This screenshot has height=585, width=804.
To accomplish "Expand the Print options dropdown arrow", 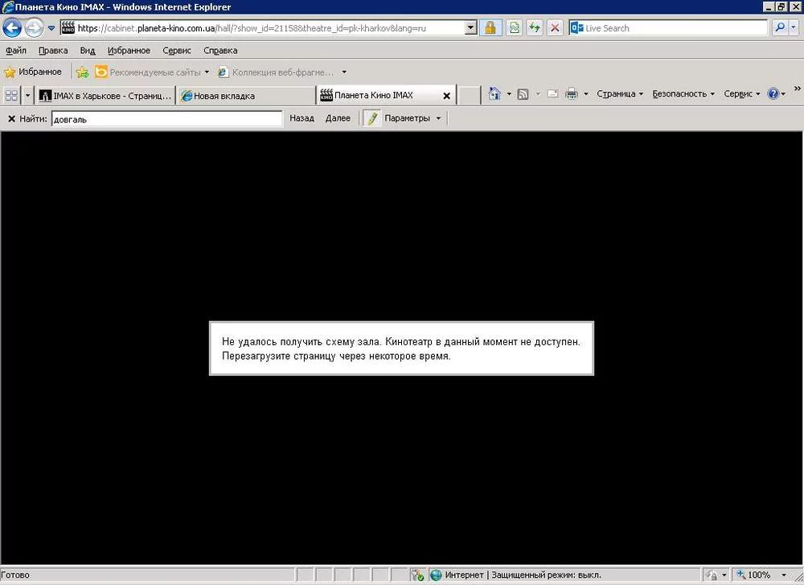I will point(585,94).
